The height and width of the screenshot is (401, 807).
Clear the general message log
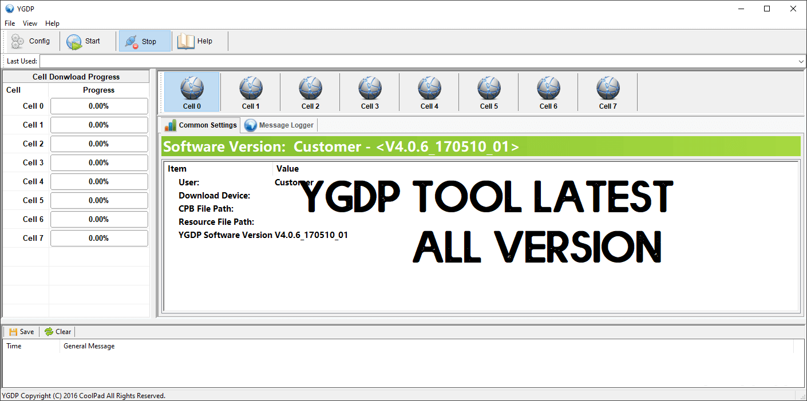tap(58, 332)
